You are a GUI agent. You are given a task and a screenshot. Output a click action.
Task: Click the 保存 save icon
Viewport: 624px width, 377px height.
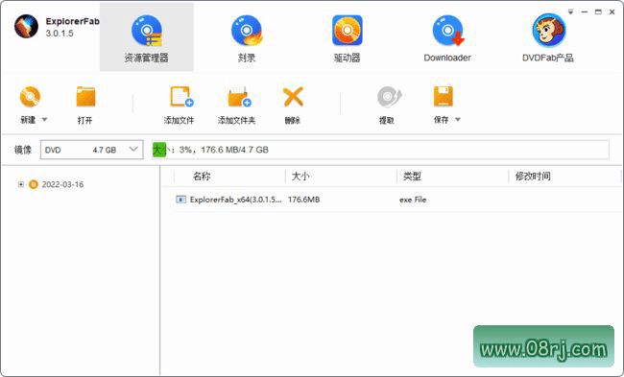(443, 97)
